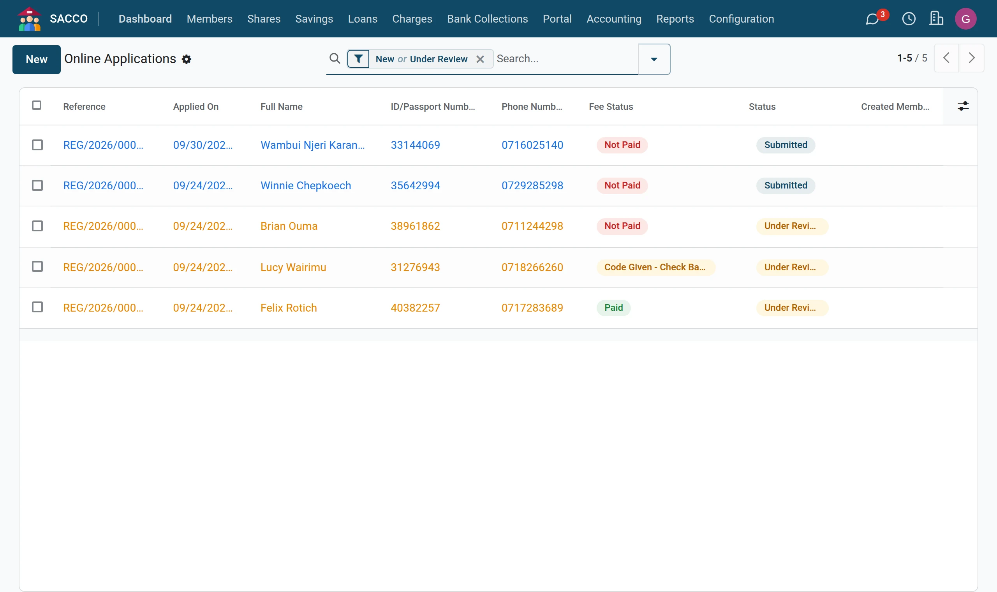Tick the checkbox for Winnie Chepkoech row
The image size is (997, 592).
point(37,185)
